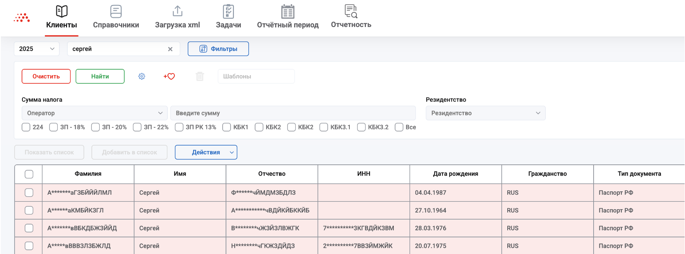Tick the КБК1 checkbox
Image resolution: width=685 pixels, height=254 pixels.
pos(227,127)
